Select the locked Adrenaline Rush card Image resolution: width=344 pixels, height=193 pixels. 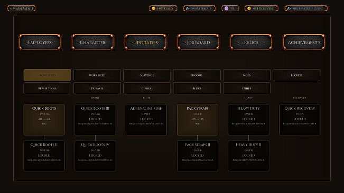146,120
